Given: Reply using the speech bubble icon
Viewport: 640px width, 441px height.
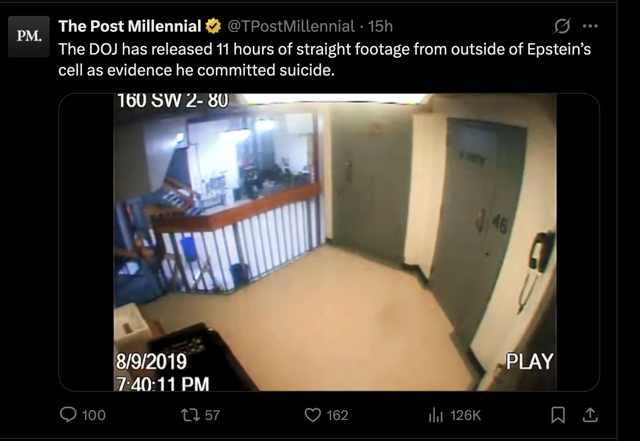Looking at the screenshot, I should (68, 415).
